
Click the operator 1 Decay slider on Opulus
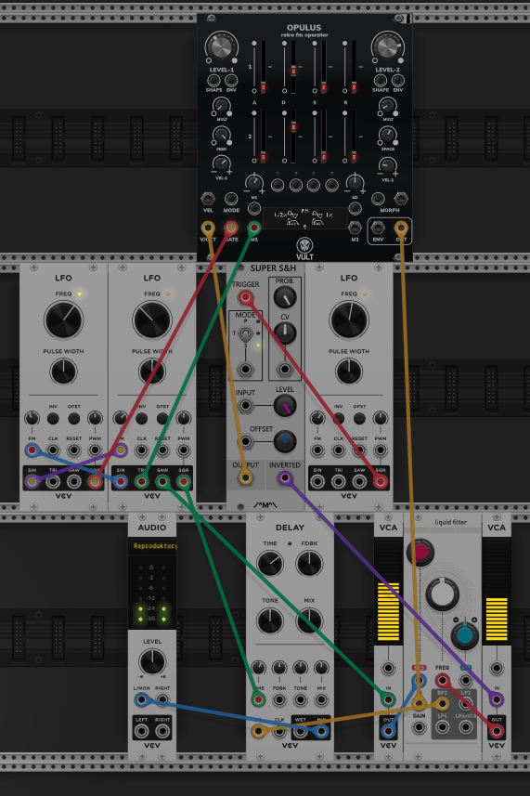[x=293, y=66]
